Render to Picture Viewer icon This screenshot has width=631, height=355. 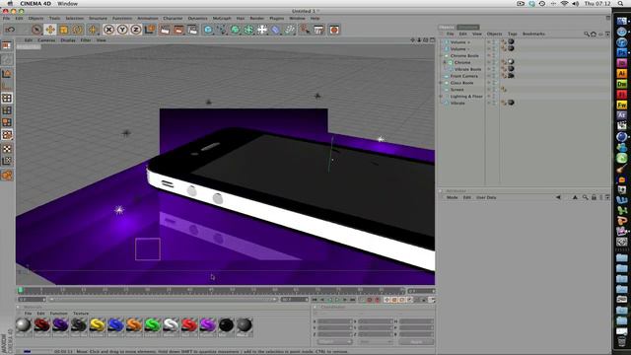pos(178,30)
